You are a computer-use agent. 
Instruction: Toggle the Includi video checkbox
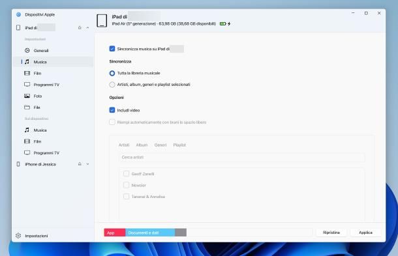coord(112,110)
